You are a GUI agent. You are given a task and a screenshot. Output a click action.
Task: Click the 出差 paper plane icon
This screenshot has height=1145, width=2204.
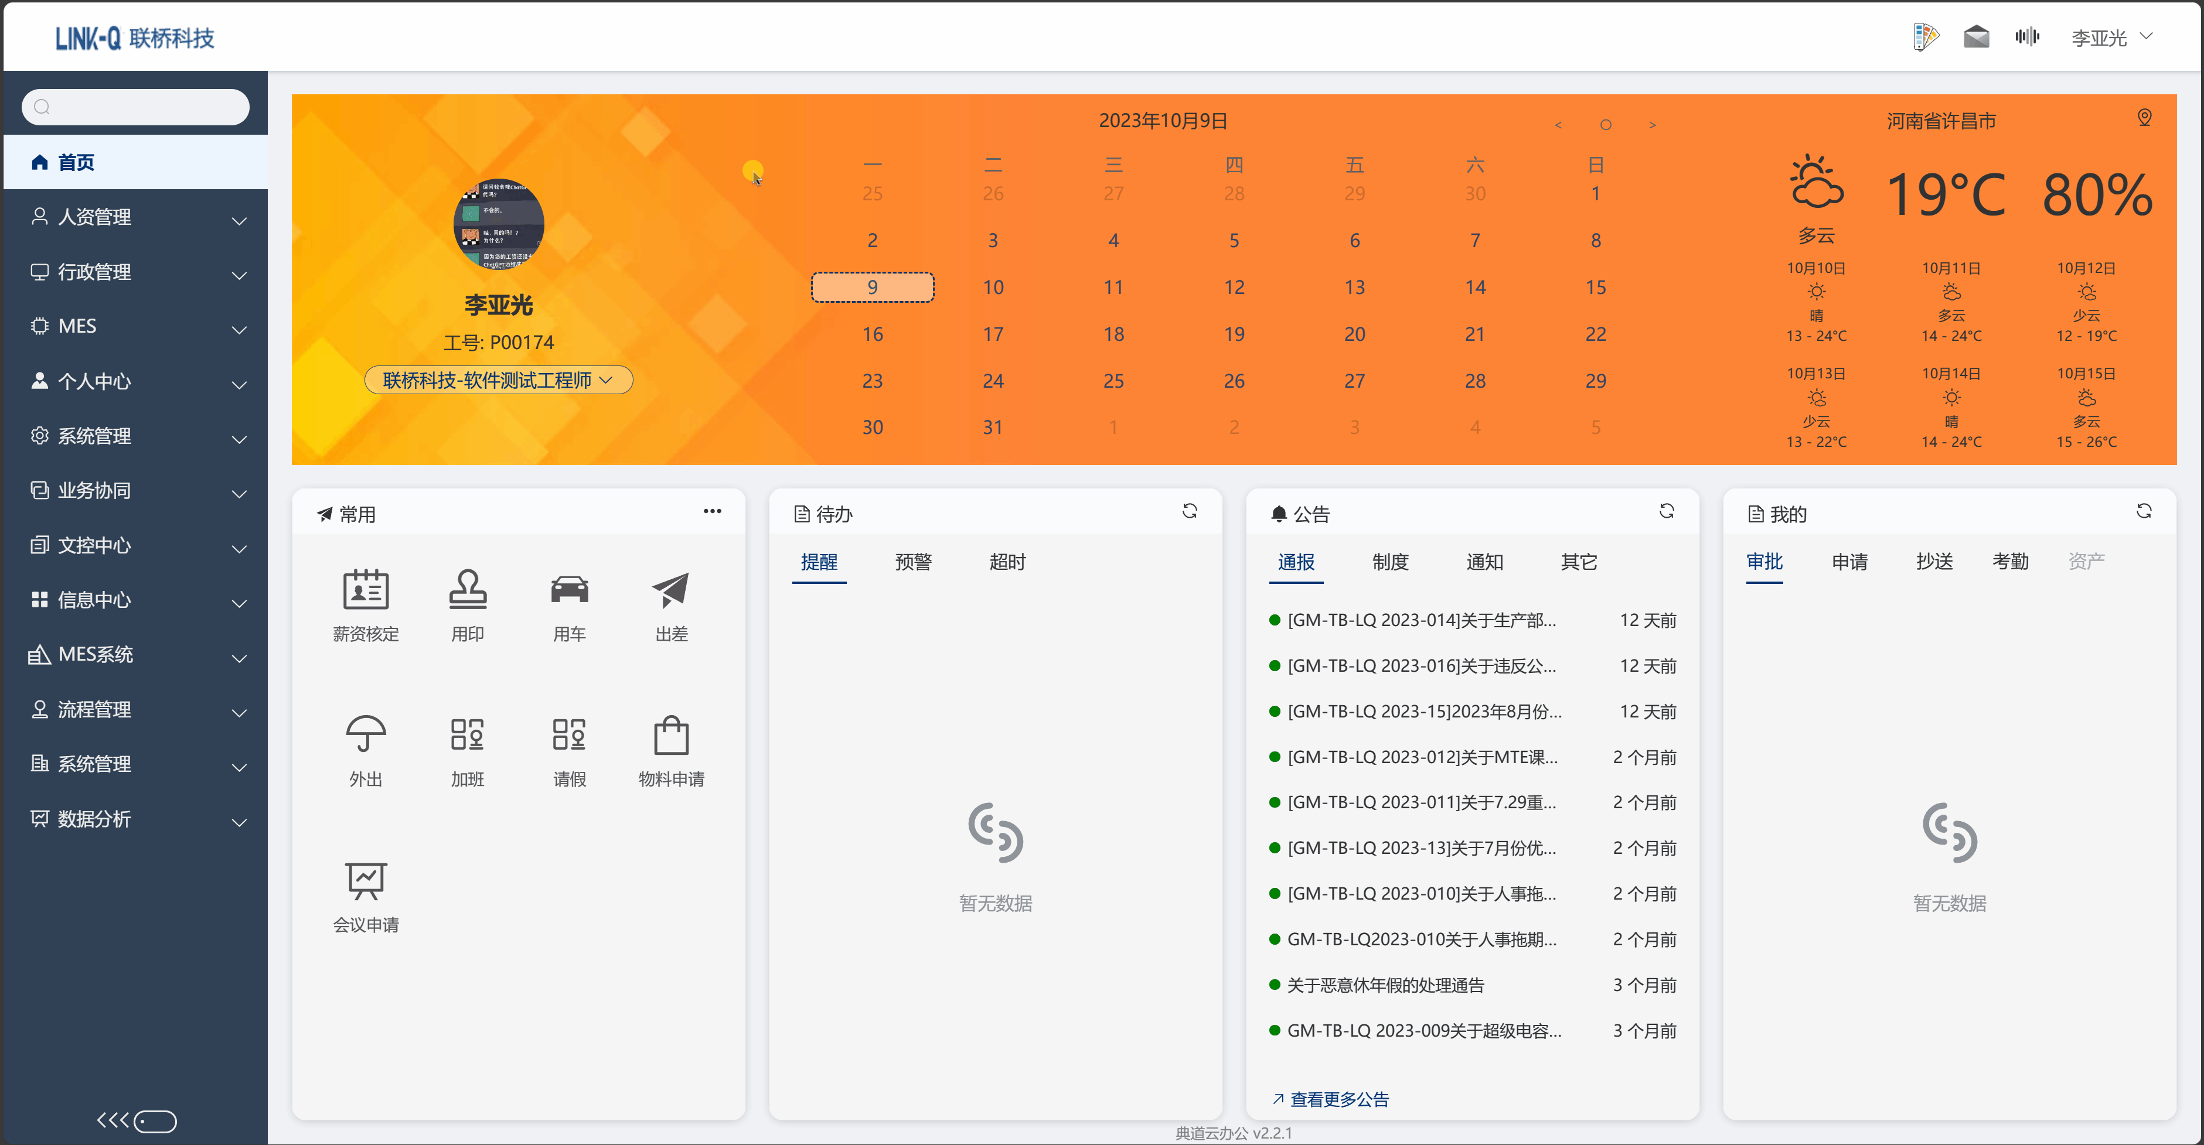[x=671, y=590]
